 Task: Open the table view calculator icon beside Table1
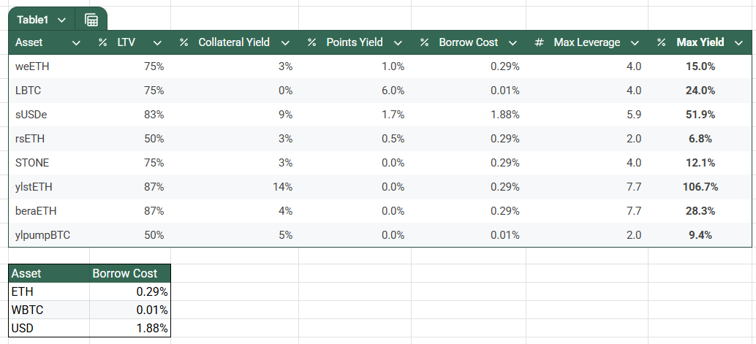pyautogui.click(x=91, y=20)
